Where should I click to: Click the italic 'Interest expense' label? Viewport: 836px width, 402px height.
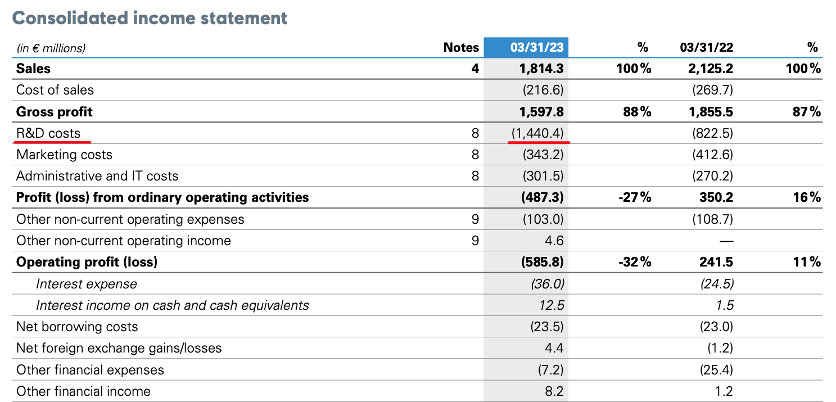pyautogui.click(x=86, y=284)
